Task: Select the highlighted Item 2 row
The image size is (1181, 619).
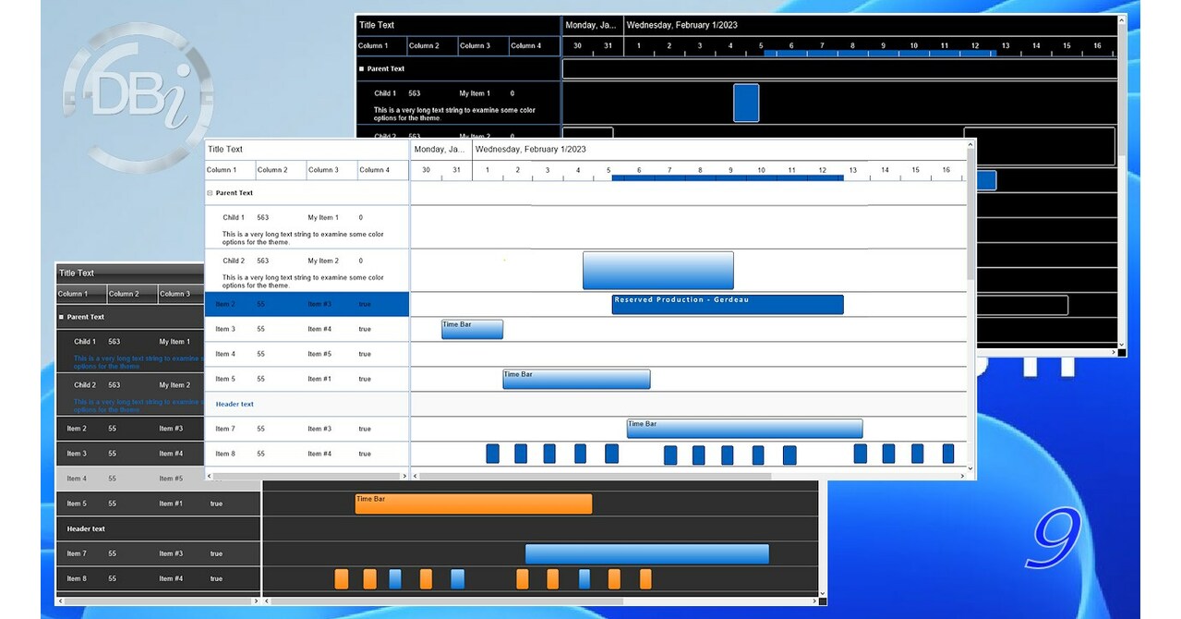Action: point(307,304)
